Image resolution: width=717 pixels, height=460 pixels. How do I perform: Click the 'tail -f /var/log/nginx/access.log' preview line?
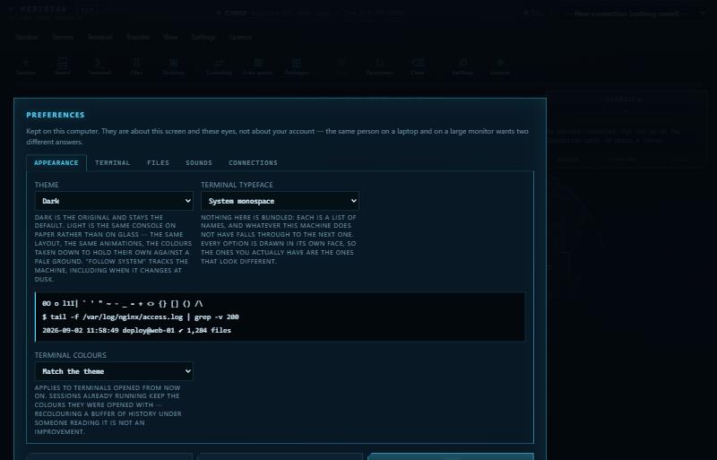pyautogui.click(x=141, y=317)
